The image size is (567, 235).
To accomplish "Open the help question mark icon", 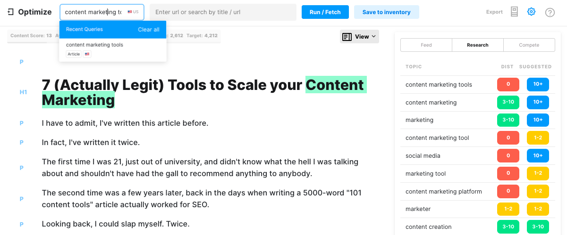I will tap(550, 12).
